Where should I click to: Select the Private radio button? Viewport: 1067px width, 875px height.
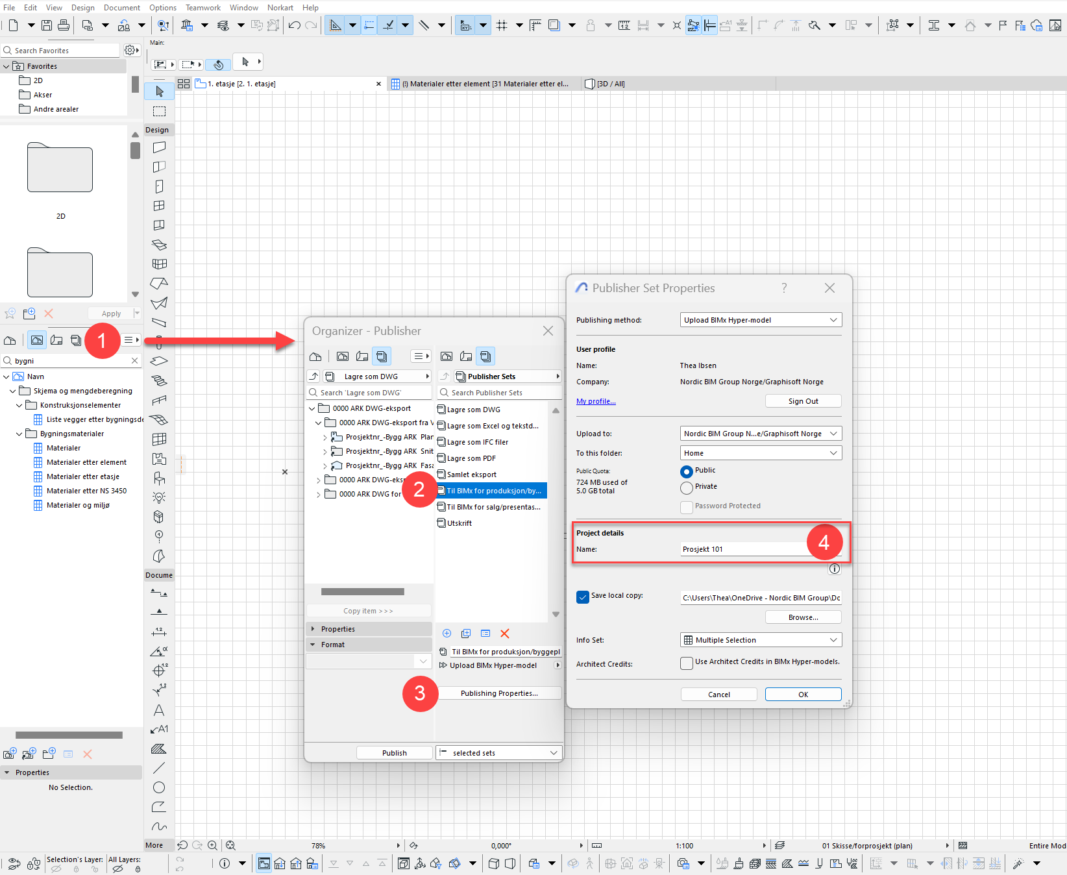pos(687,487)
